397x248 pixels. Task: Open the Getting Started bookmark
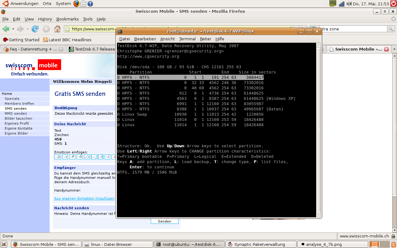point(21,40)
